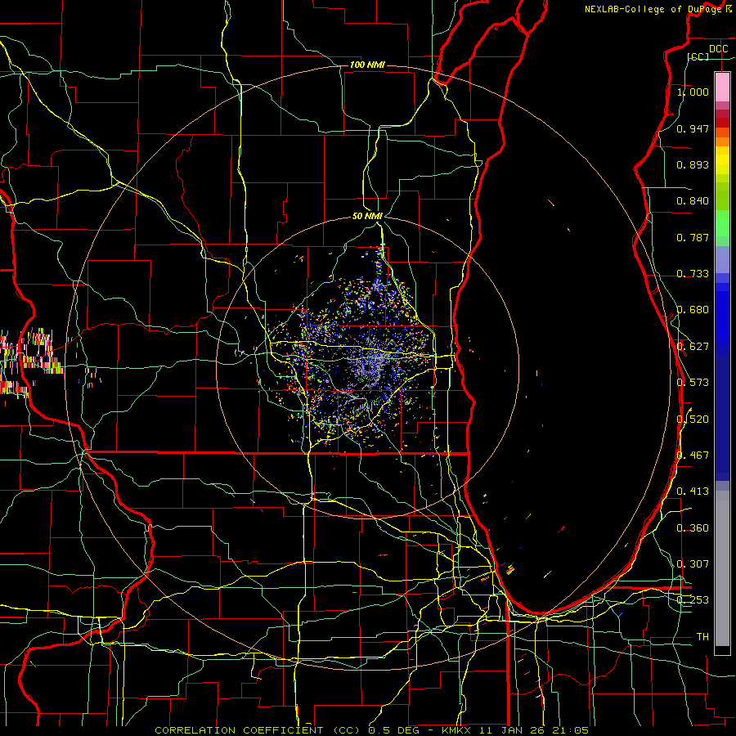Screen dimensions: 736x736
Task: Click the 0.627 legend value
Action: (693, 347)
